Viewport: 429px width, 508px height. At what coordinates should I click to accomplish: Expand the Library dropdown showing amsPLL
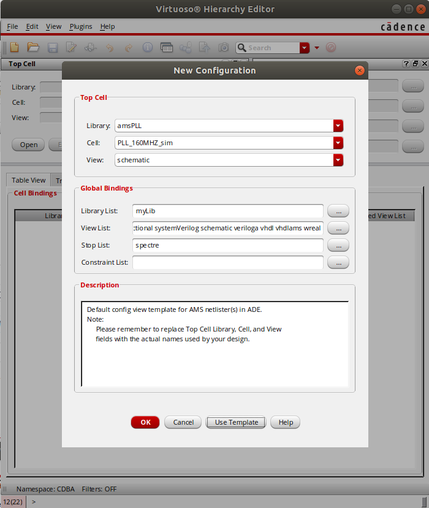(x=338, y=126)
